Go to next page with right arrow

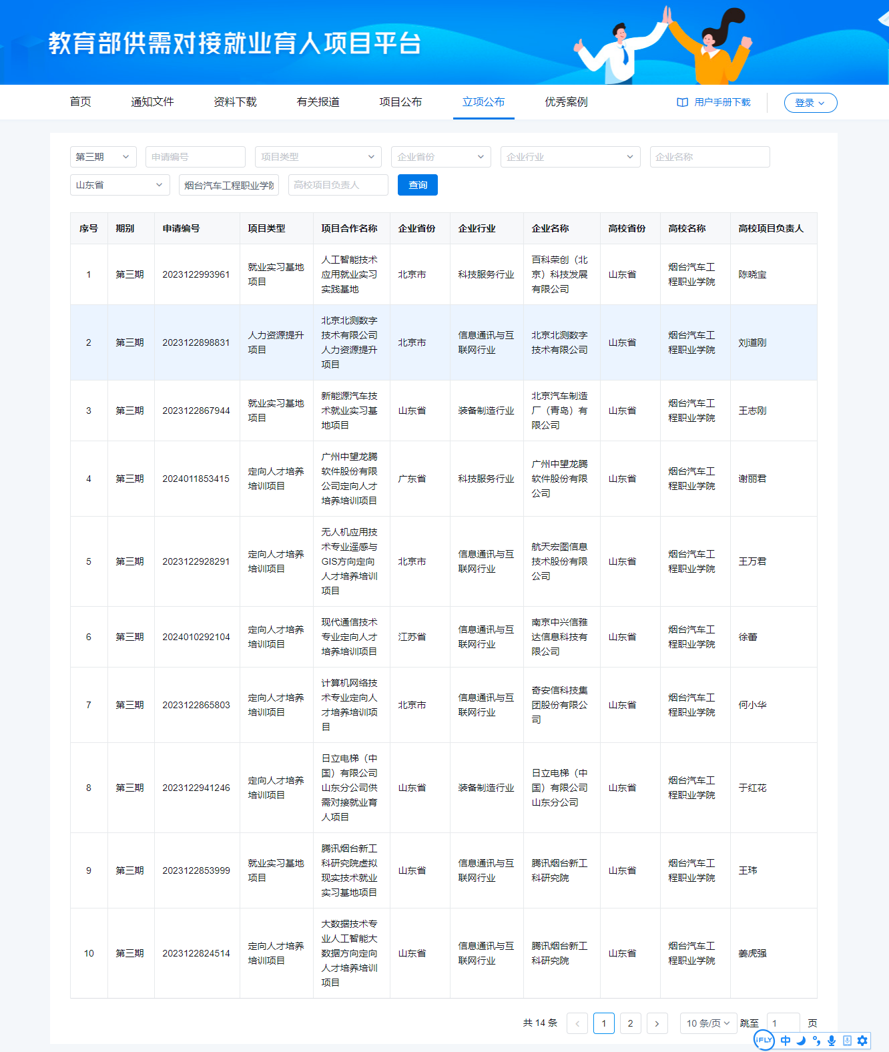[657, 1023]
